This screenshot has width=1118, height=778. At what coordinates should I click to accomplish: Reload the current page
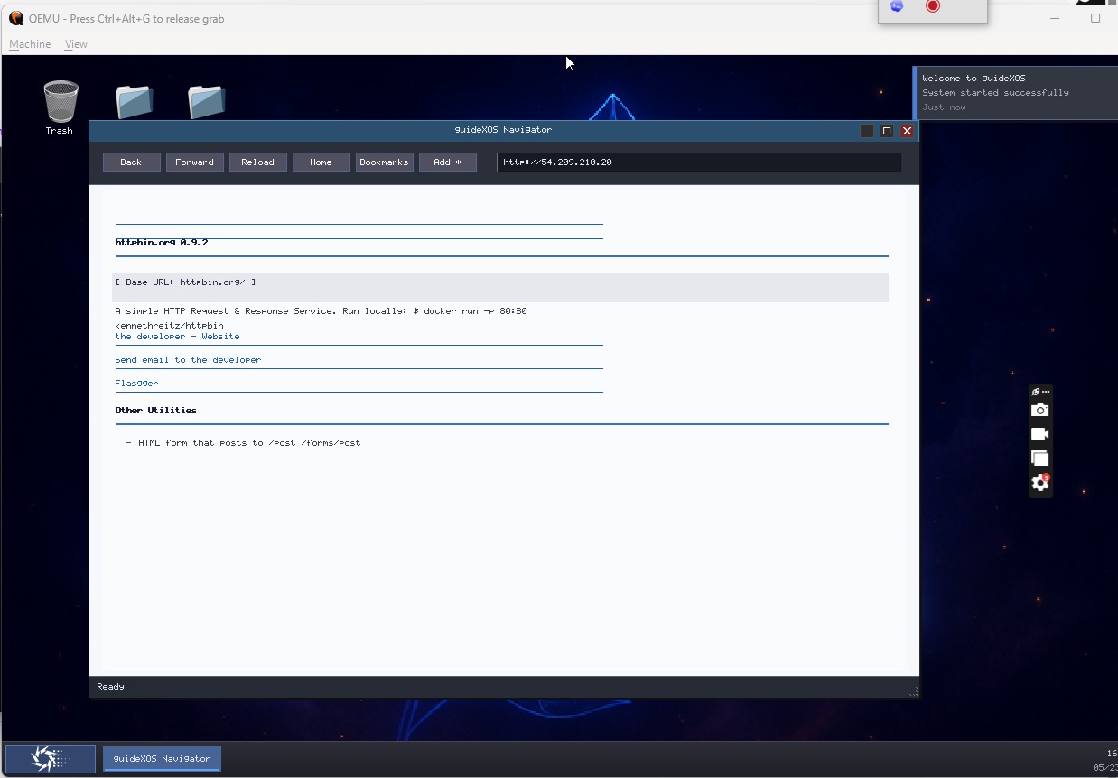click(x=258, y=162)
